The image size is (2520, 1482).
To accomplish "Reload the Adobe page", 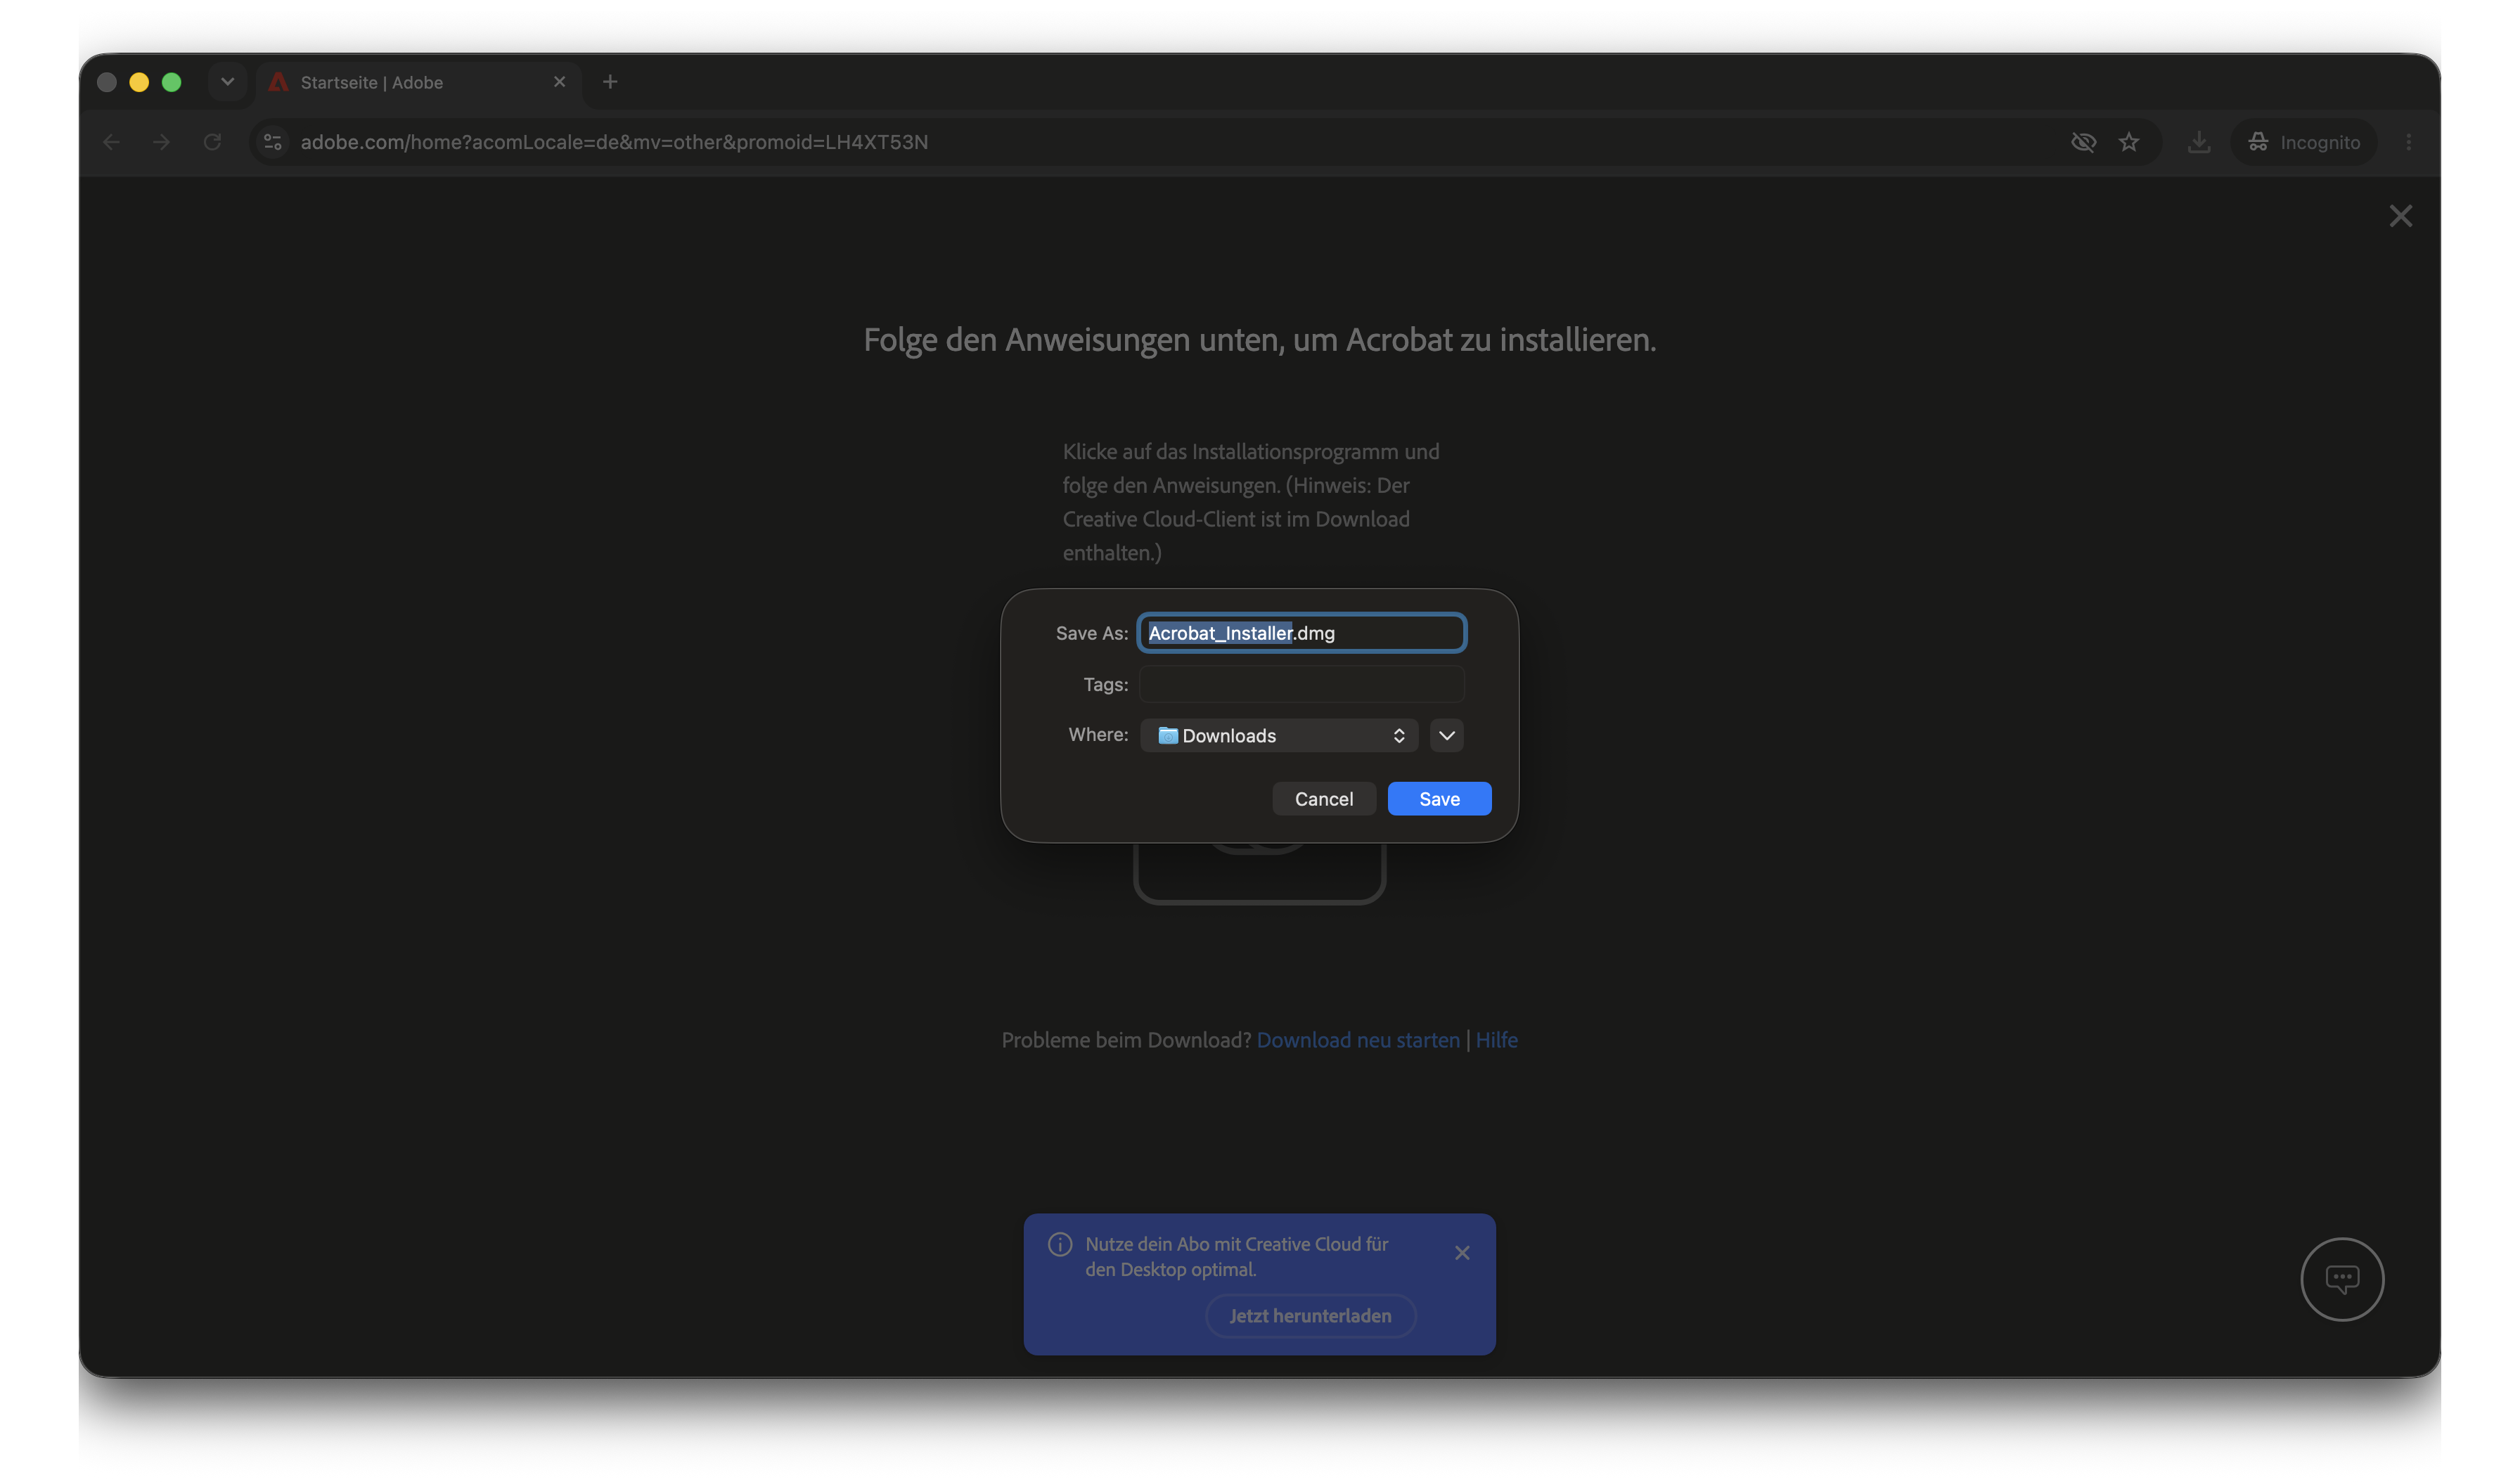I will pos(212,142).
